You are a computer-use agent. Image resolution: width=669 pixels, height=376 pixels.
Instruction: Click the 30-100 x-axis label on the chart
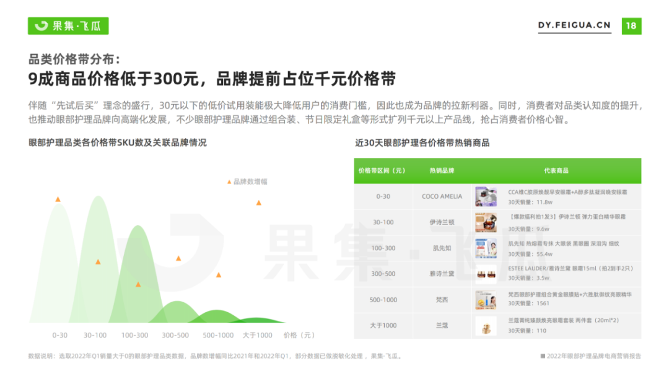95,336
